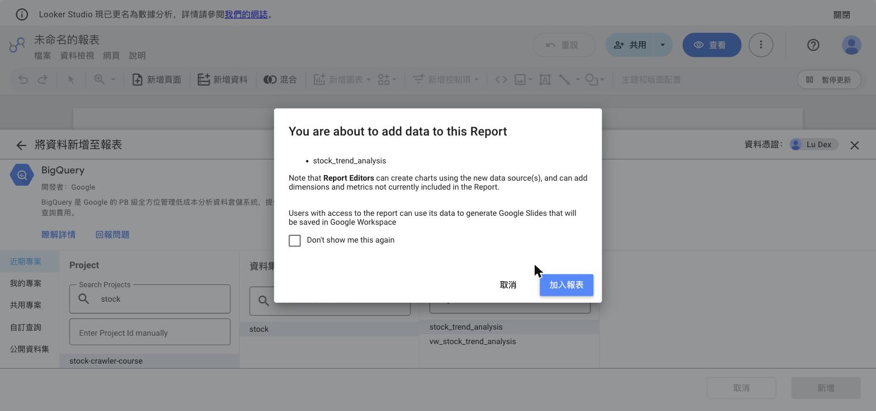Screen dimensions: 876x411
Task: Select the text box tool
Action: (545, 80)
